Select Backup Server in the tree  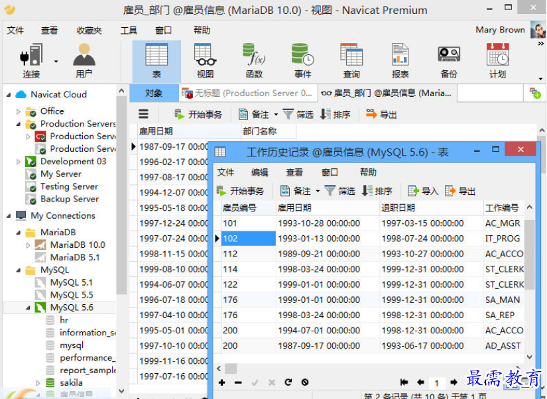point(70,199)
